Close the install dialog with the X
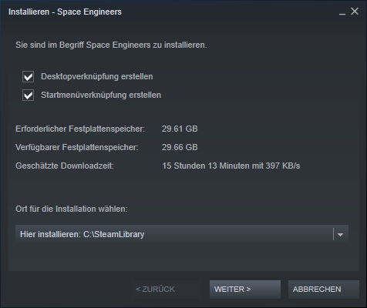 click(355, 12)
